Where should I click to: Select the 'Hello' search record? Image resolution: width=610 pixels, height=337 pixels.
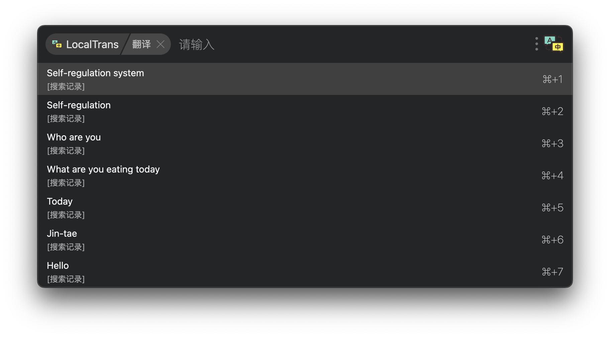click(x=305, y=271)
